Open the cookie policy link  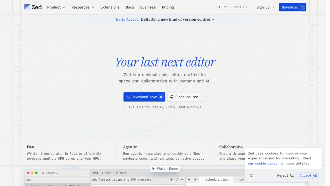(263, 163)
